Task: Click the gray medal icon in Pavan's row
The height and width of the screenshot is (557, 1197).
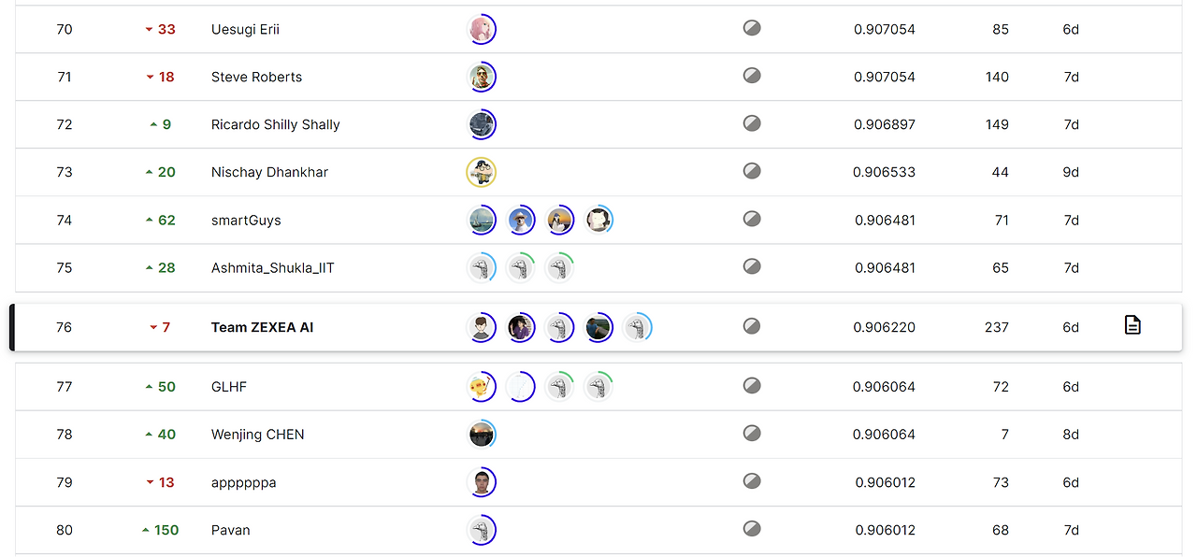Action: click(x=752, y=529)
